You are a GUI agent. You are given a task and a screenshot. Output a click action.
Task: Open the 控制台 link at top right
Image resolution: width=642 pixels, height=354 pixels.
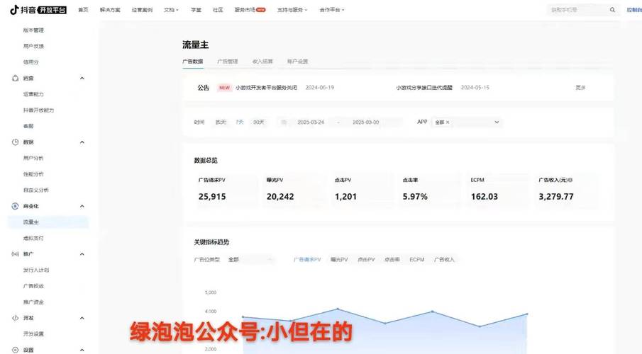point(634,10)
